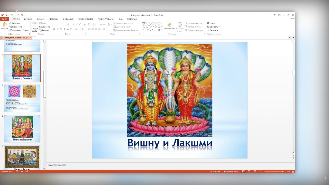Open Экспресс-стили quick styles
Screen dimensions: 329x185
coord(180,27)
